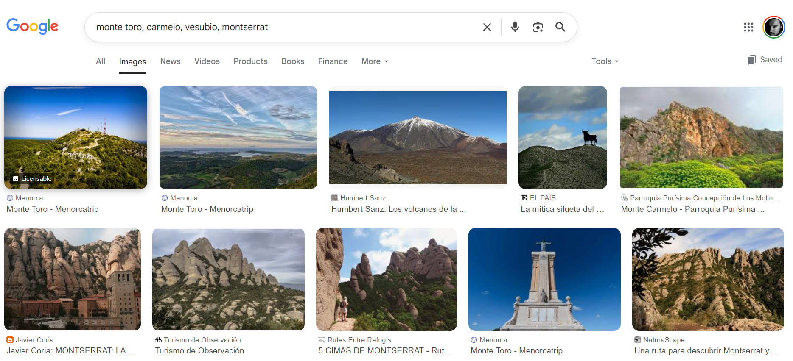Open the snow-capped volcano thumbnail
Screen dimensions: 793x361
click(418, 137)
